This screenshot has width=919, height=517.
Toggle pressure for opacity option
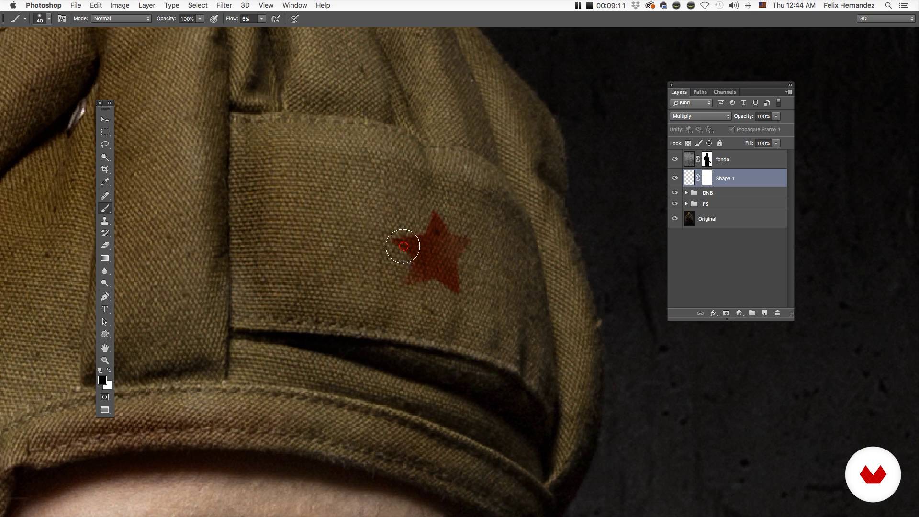pyautogui.click(x=214, y=19)
